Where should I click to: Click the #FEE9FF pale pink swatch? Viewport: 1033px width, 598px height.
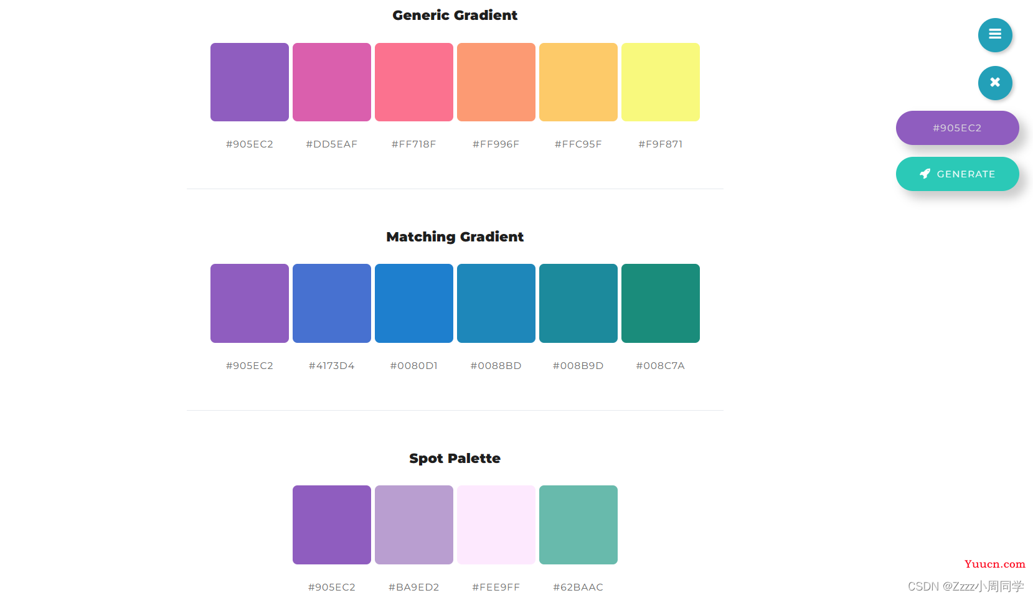tap(496, 525)
